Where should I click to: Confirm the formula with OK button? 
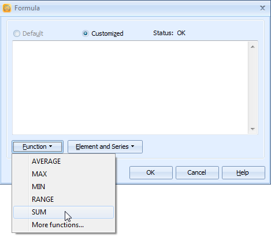tap(151, 172)
